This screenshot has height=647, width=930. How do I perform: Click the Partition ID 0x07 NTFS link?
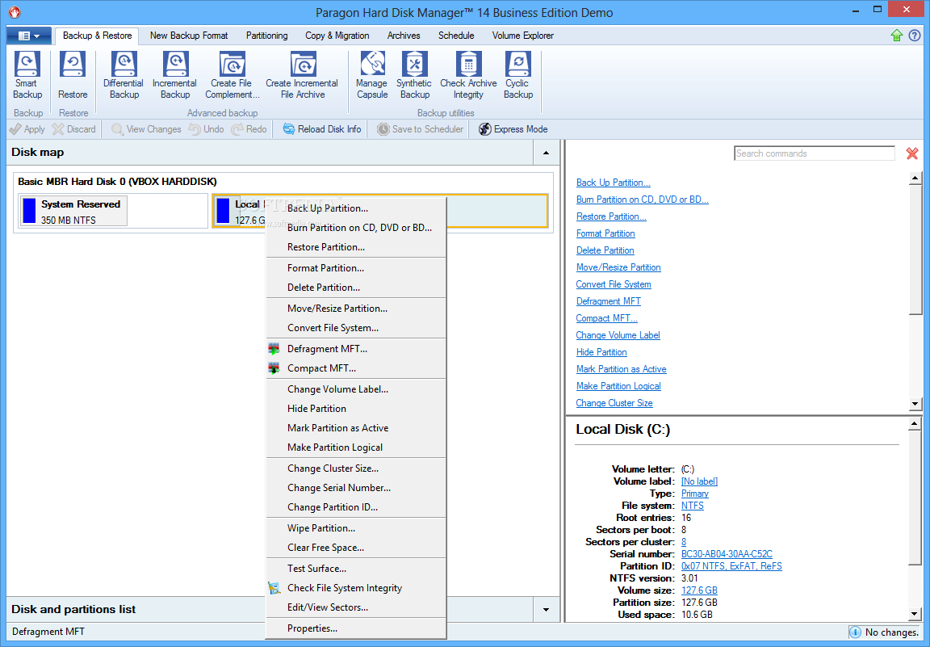[731, 566]
